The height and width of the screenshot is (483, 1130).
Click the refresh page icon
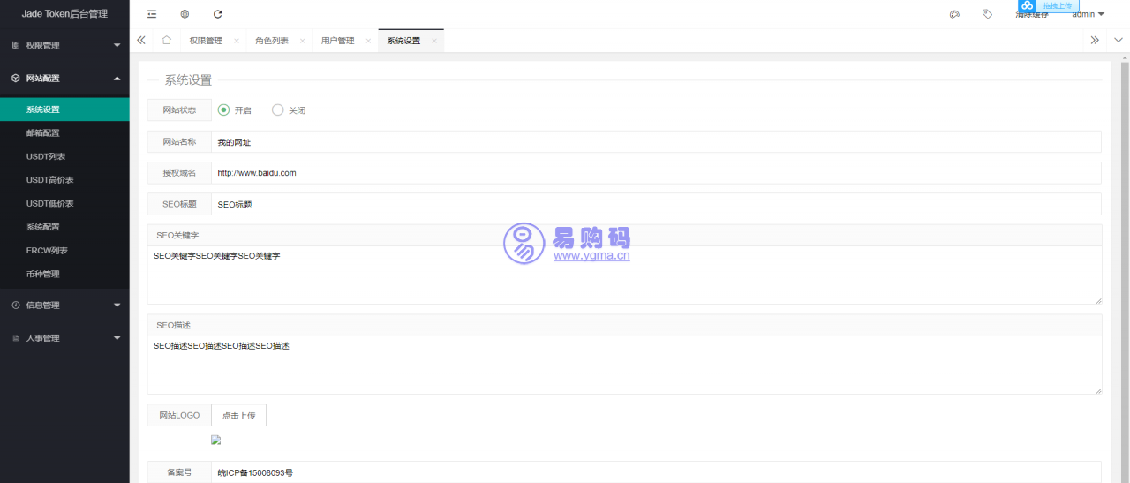click(x=218, y=14)
